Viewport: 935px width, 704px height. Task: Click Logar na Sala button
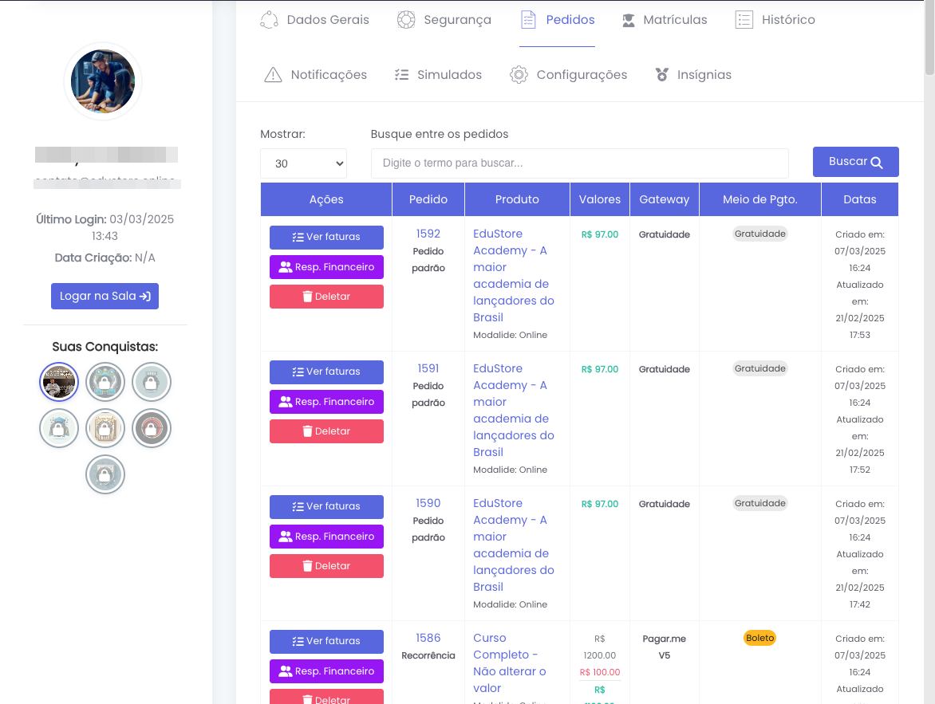tap(105, 296)
